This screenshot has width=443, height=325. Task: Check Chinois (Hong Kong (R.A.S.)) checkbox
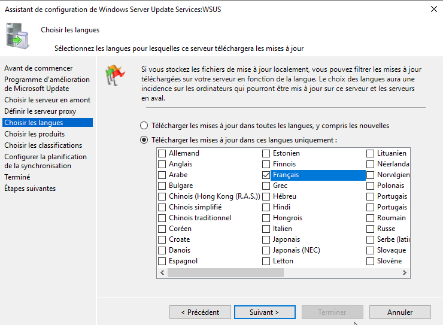162,196
